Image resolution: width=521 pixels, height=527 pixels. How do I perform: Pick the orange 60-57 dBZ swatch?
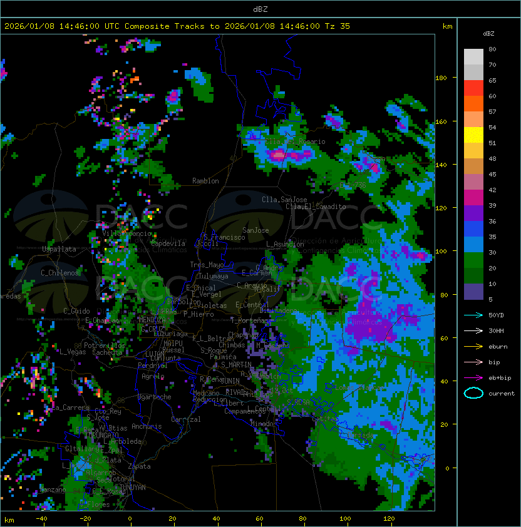(x=473, y=104)
